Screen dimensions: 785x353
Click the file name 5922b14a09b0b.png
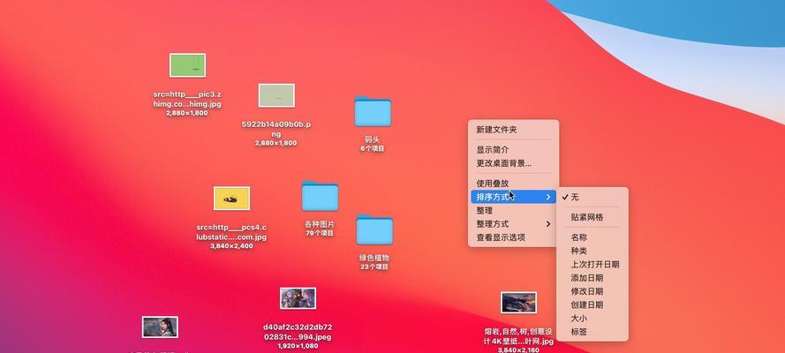tap(276, 129)
